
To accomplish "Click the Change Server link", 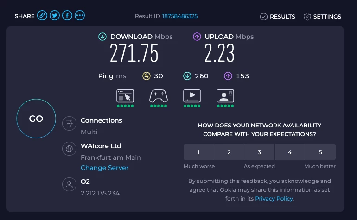I will click(x=104, y=168).
